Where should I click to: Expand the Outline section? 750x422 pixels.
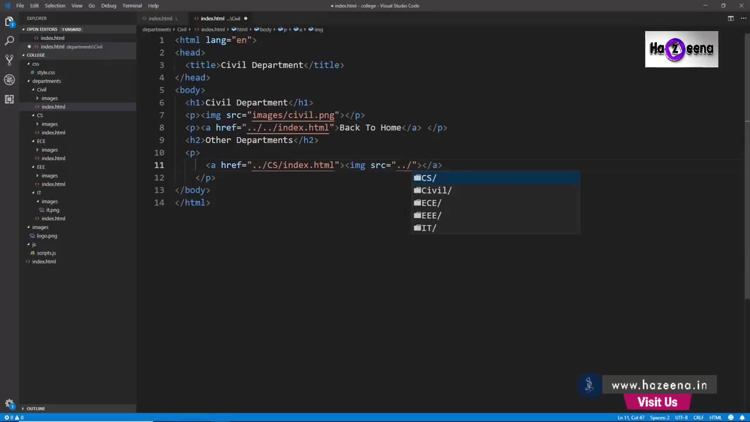coord(35,409)
